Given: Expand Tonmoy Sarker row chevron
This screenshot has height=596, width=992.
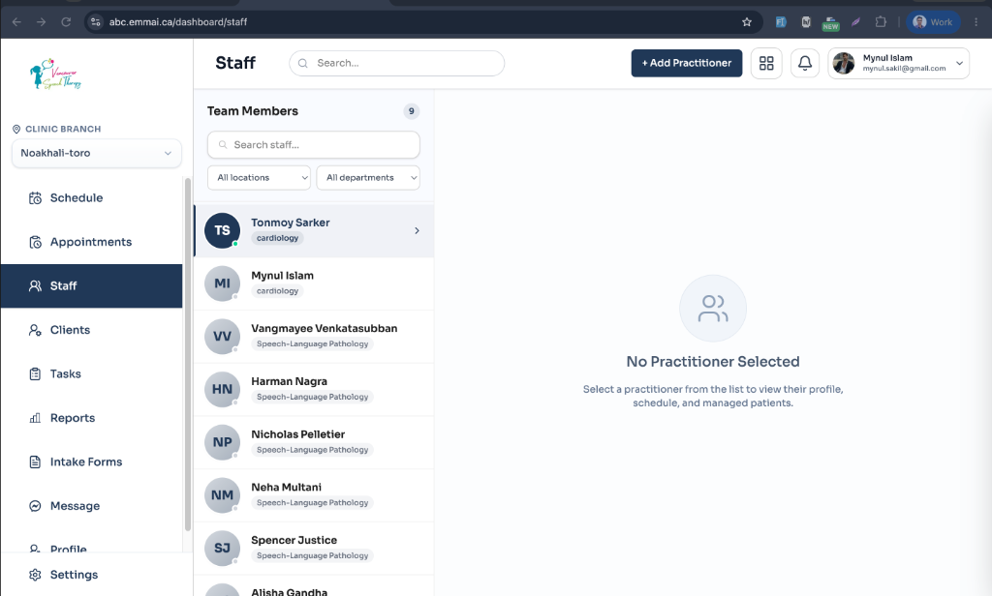Looking at the screenshot, I should (x=417, y=230).
